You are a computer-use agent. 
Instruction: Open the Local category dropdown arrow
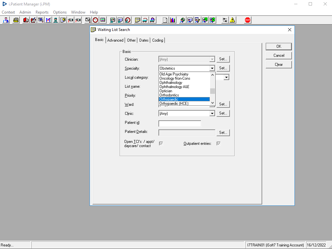(226, 77)
